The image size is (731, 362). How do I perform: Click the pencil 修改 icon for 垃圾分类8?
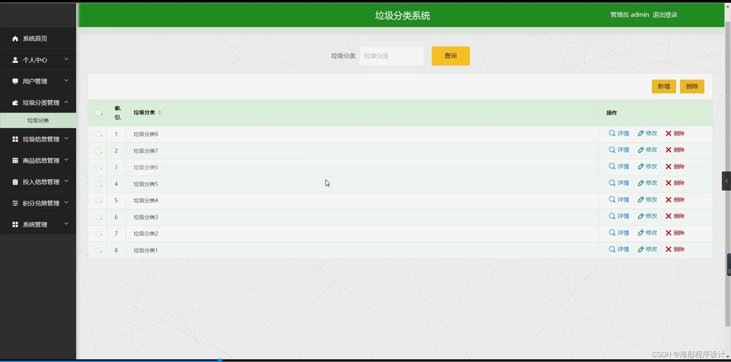coord(641,133)
